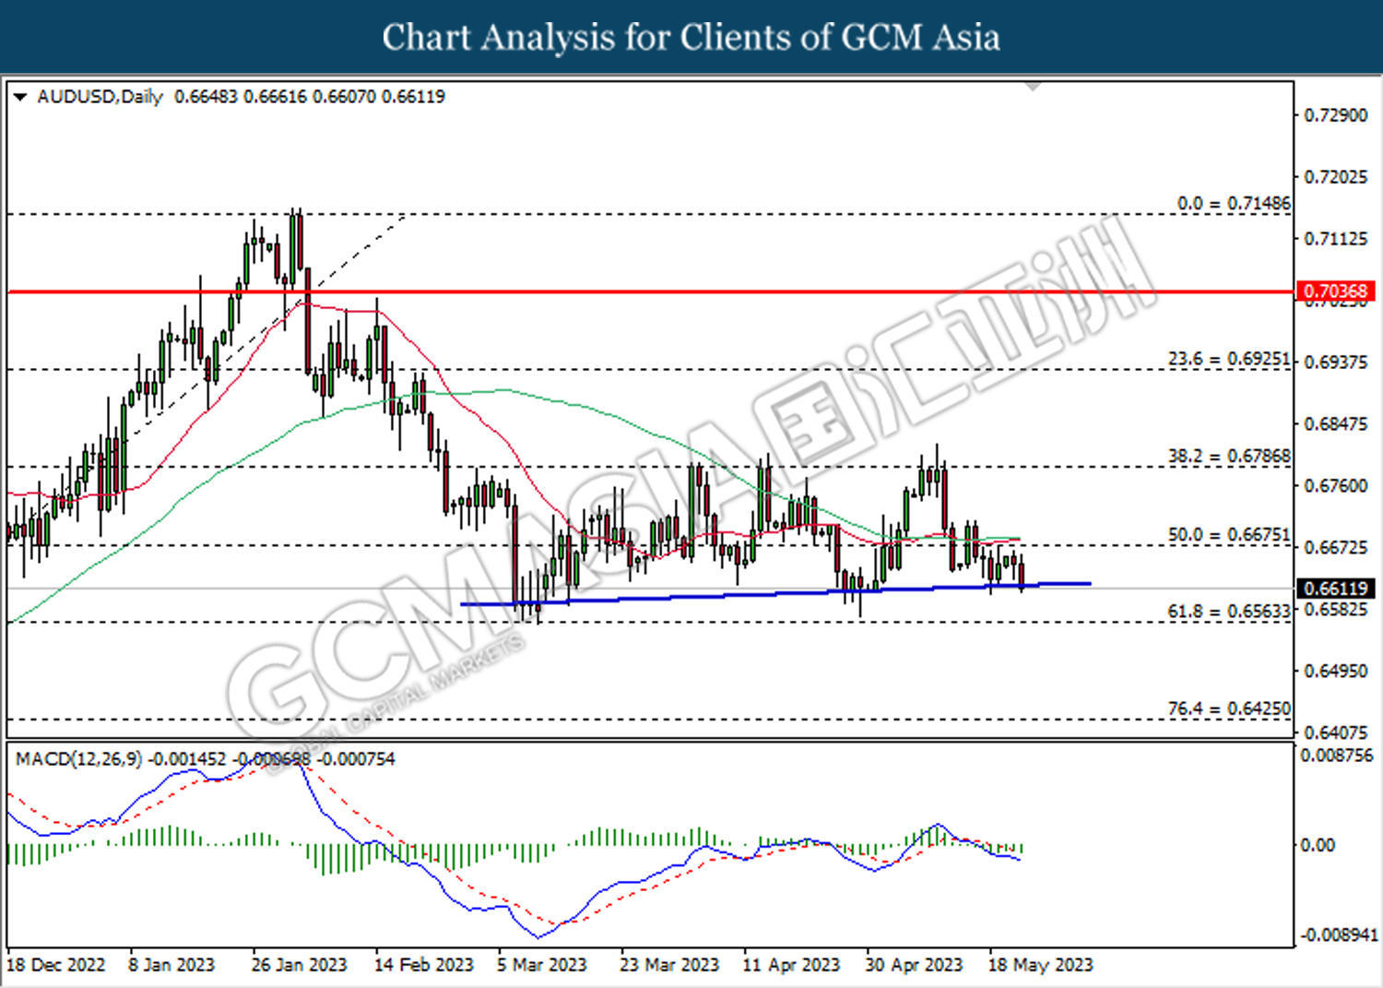This screenshot has width=1383, height=988.
Task: Select the red 0.70368 price label
Action: (x=1336, y=292)
